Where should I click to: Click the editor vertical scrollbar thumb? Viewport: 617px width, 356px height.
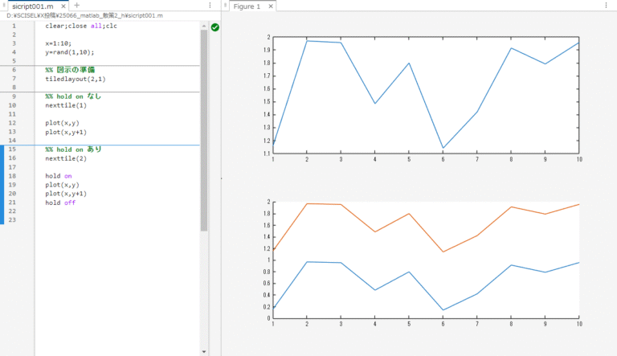[204, 129]
